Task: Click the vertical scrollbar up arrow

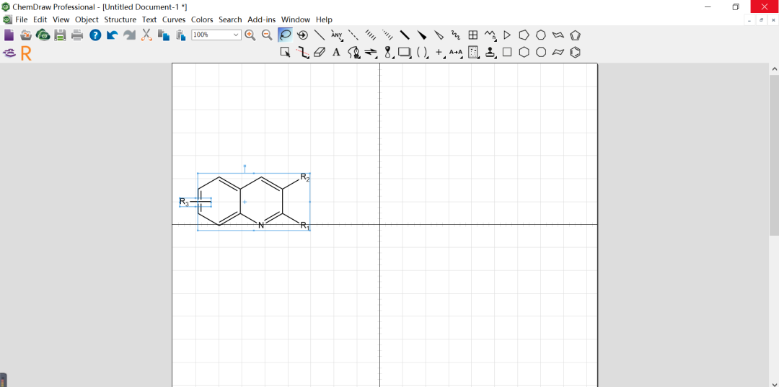Action: tap(774, 69)
